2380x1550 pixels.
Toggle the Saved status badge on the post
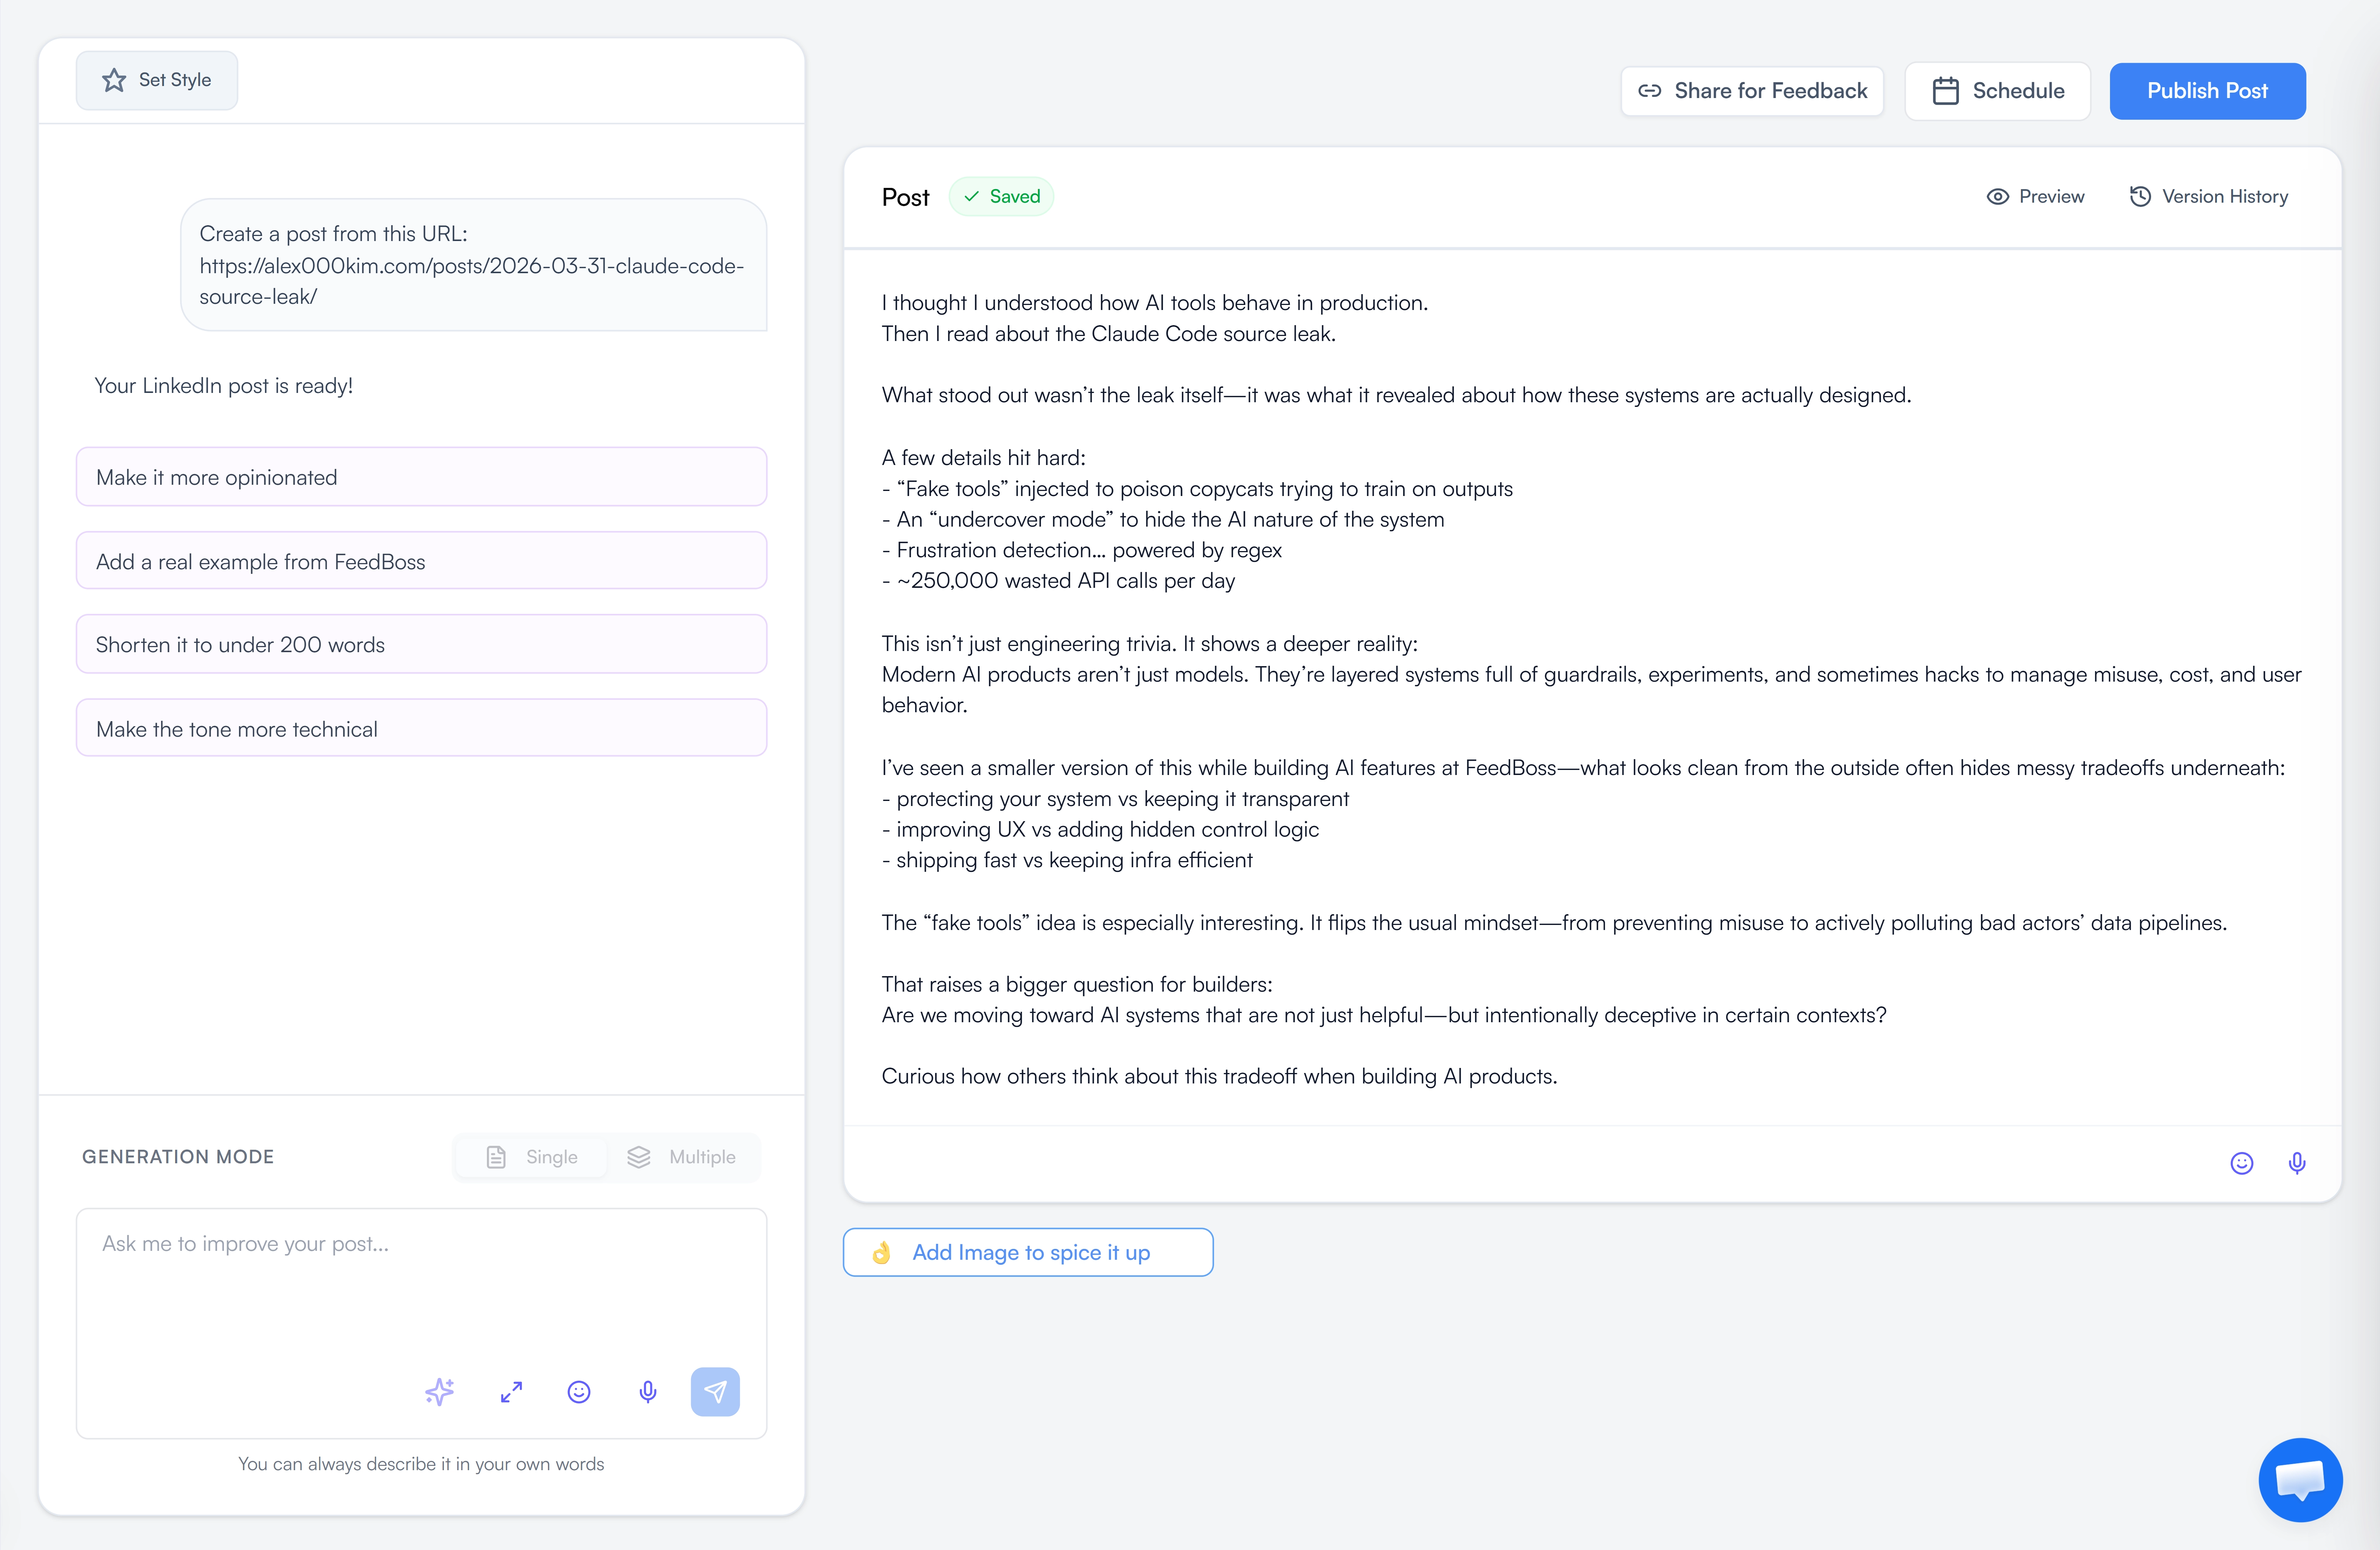point(1001,196)
